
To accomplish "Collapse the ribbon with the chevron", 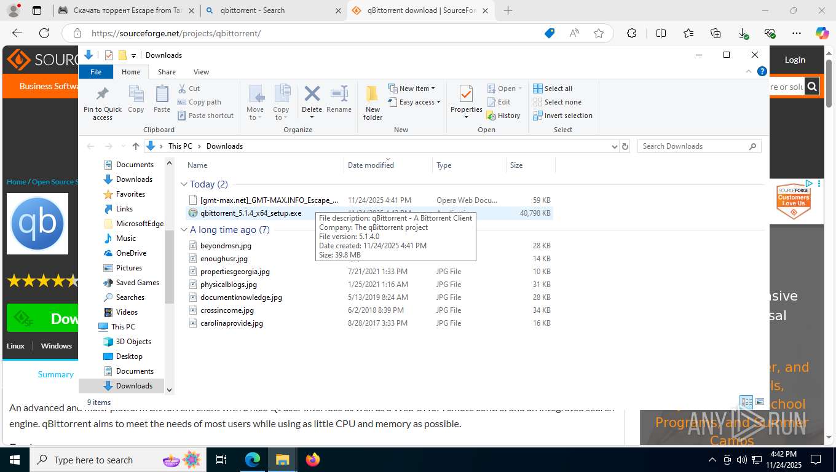I will [x=749, y=72].
